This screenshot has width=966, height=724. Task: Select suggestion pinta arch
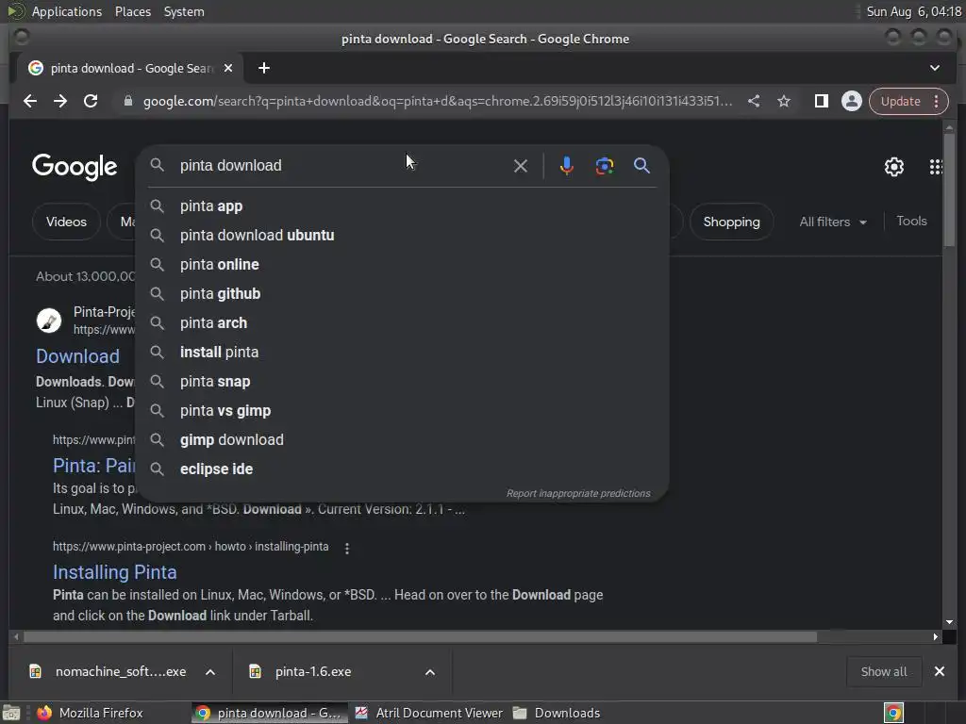click(402, 323)
